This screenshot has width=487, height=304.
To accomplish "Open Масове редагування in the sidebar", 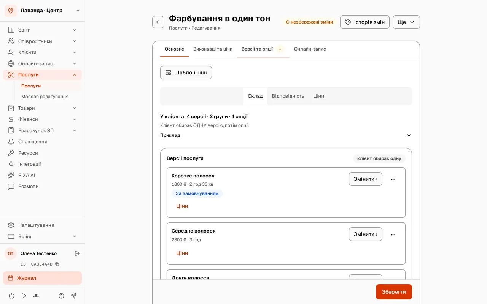I will point(45,97).
